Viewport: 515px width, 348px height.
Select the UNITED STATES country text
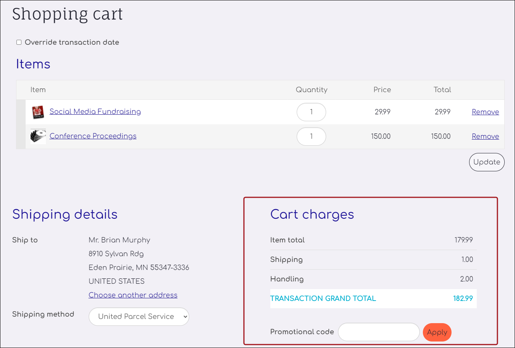point(117,281)
